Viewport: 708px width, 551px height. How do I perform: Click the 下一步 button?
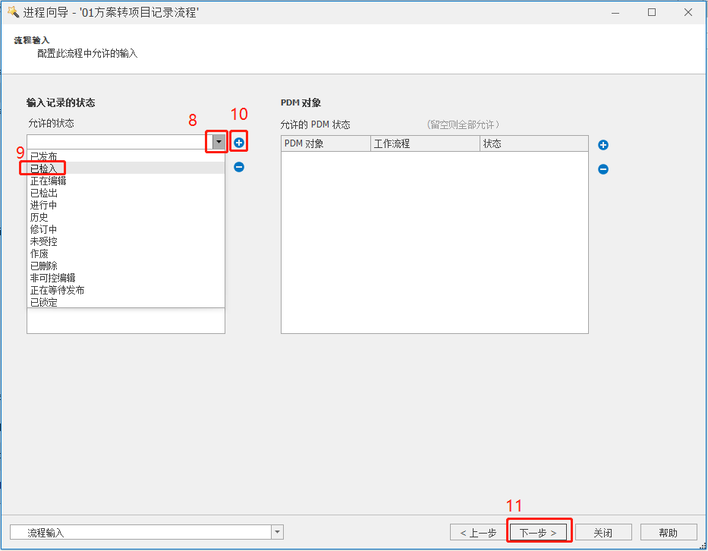538,533
